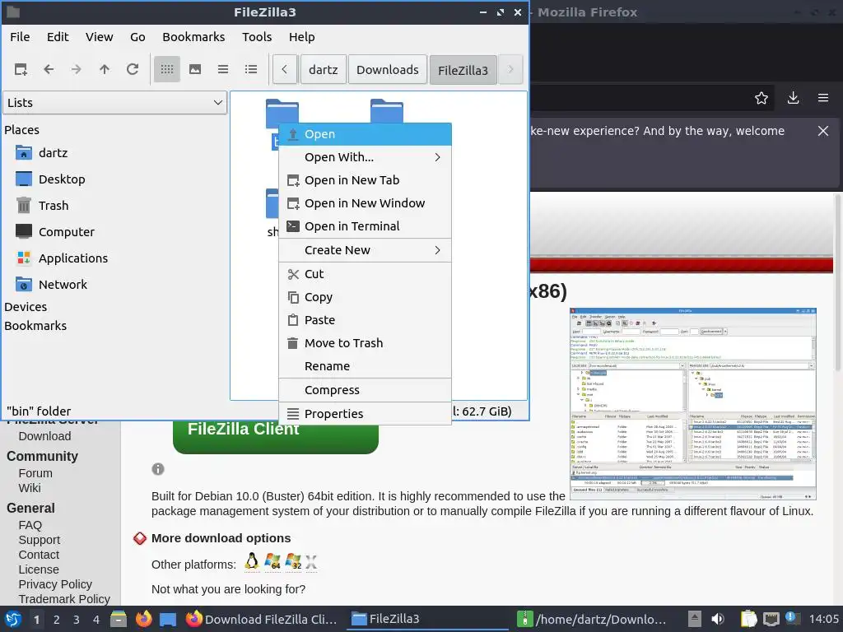Choose Properties in the context menu
This screenshot has width=843, height=632.
365,414
